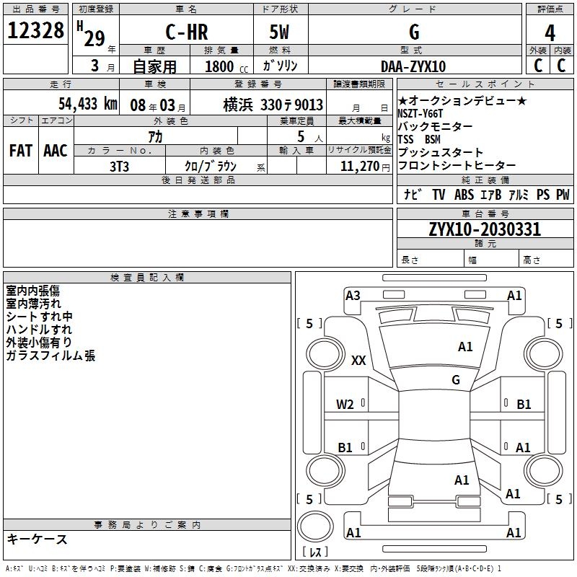The height and width of the screenshot is (577, 577).
Task: Click color number 3T3
Action: 119,167
